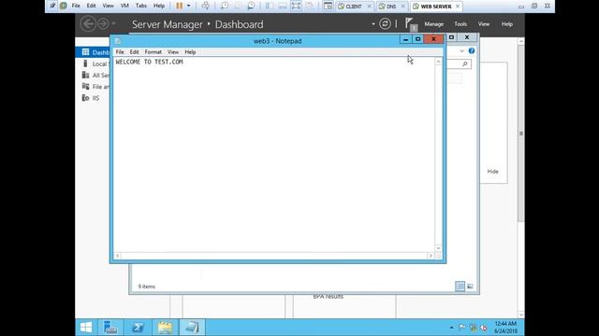Click Server Manager forward arrow button

coord(103,24)
